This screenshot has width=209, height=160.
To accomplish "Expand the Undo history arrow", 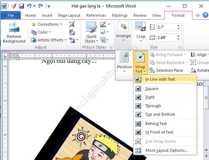I will click(x=34, y=6).
